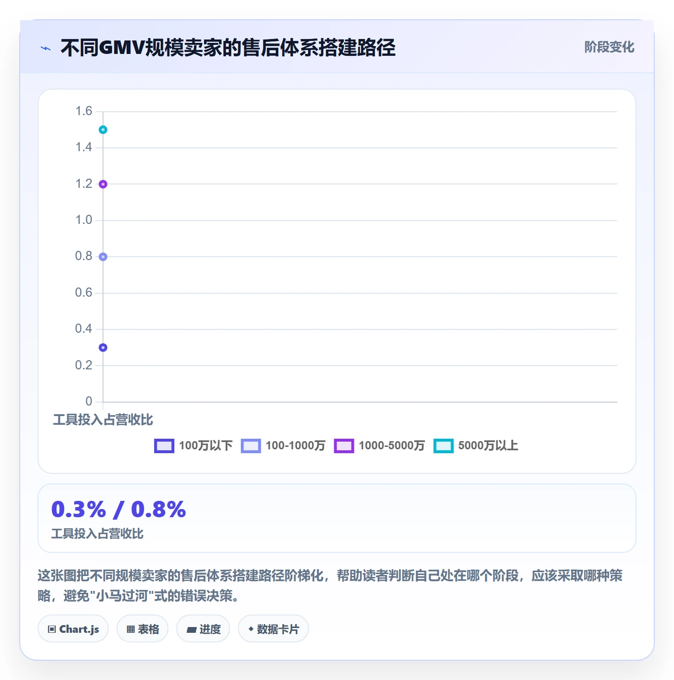Click the x-axis label 工具投入占营收比

click(103, 419)
